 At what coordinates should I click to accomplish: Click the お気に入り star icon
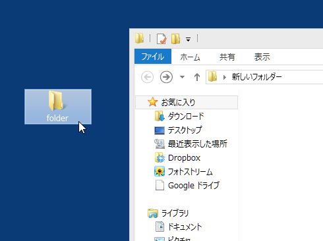[x=152, y=102]
